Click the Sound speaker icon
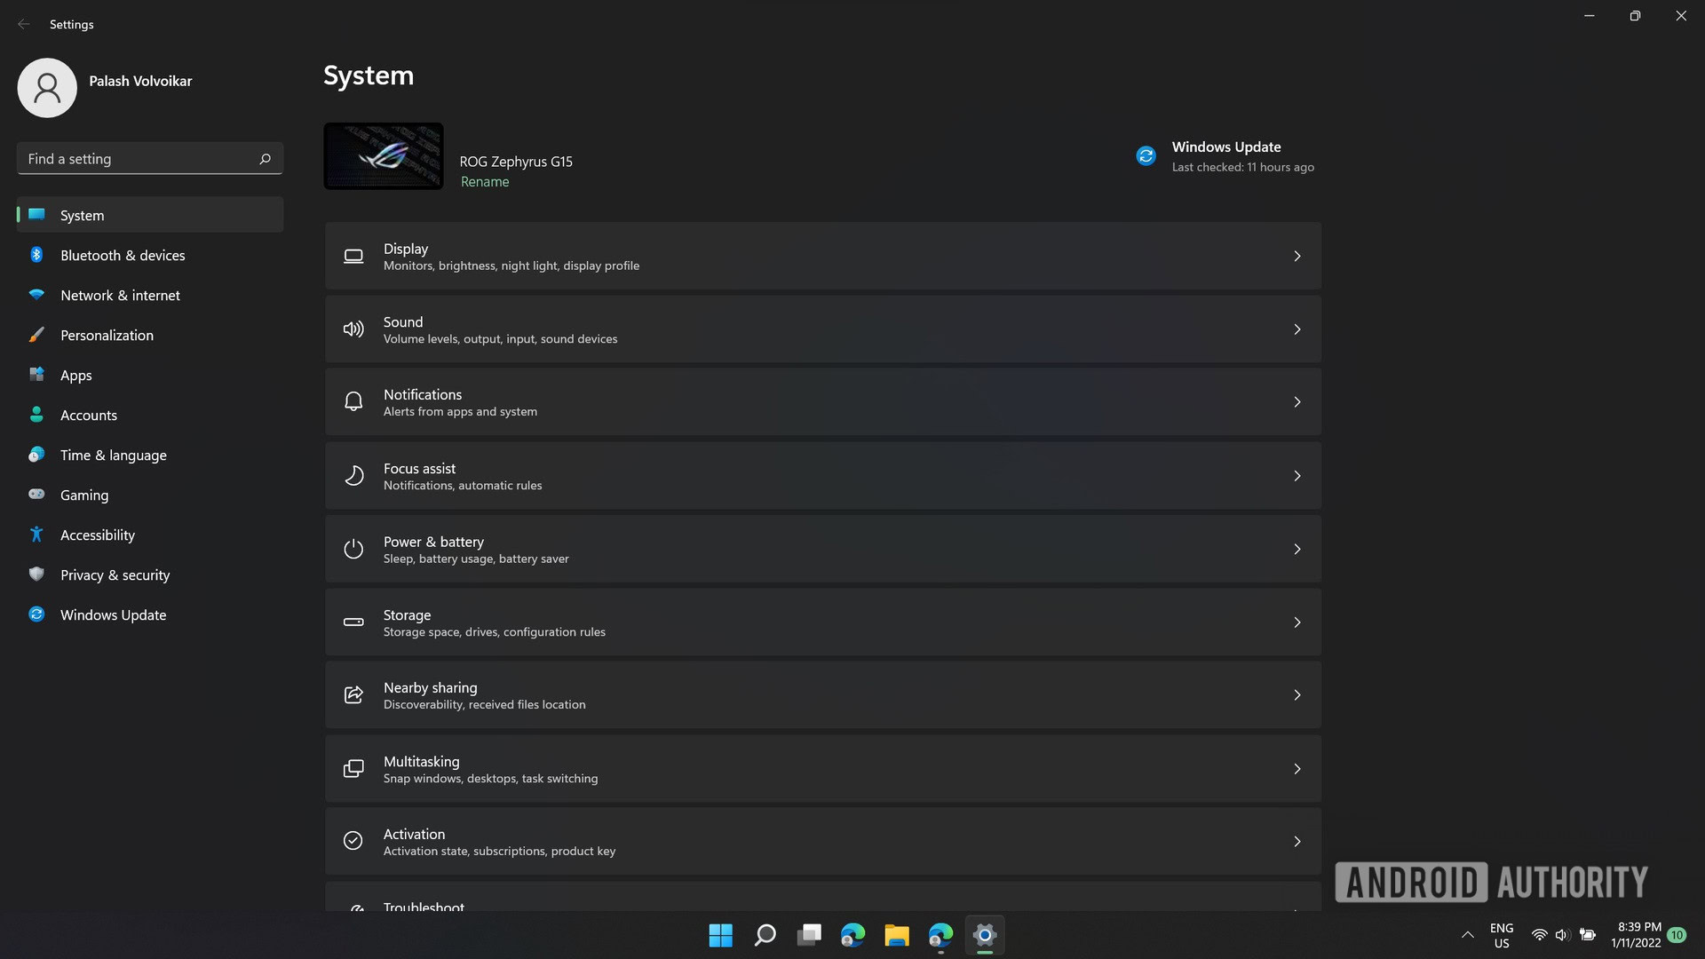Screen dimensions: 1705x959 [x=353, y=329]
